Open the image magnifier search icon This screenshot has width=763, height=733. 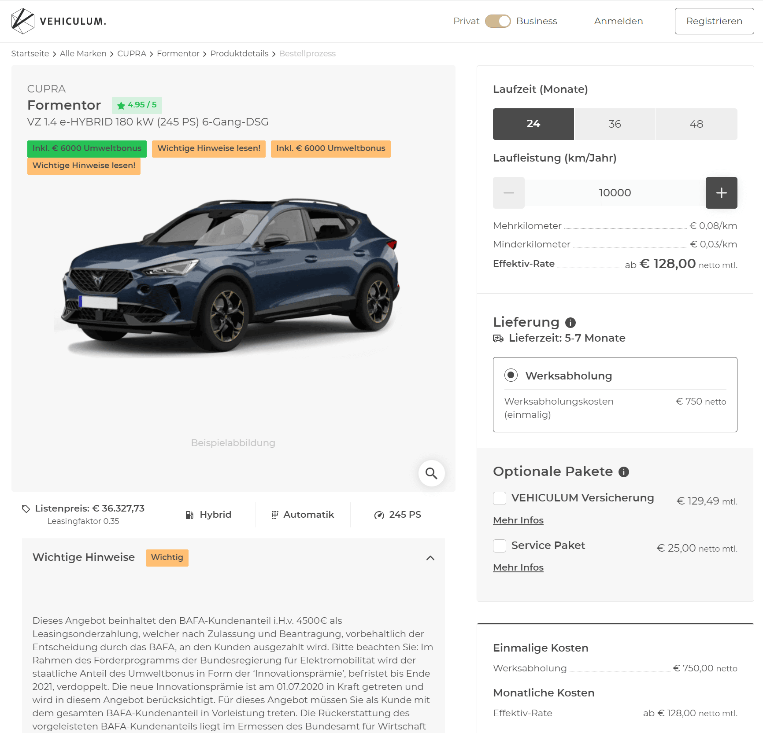(x=431, y=473)
